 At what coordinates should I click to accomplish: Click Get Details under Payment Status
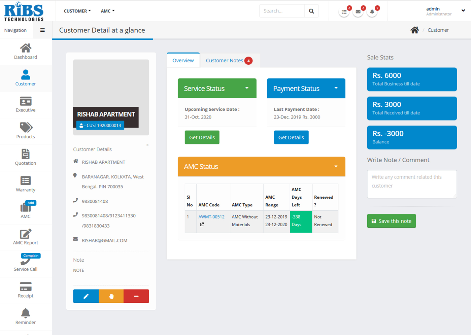(291, 137)
